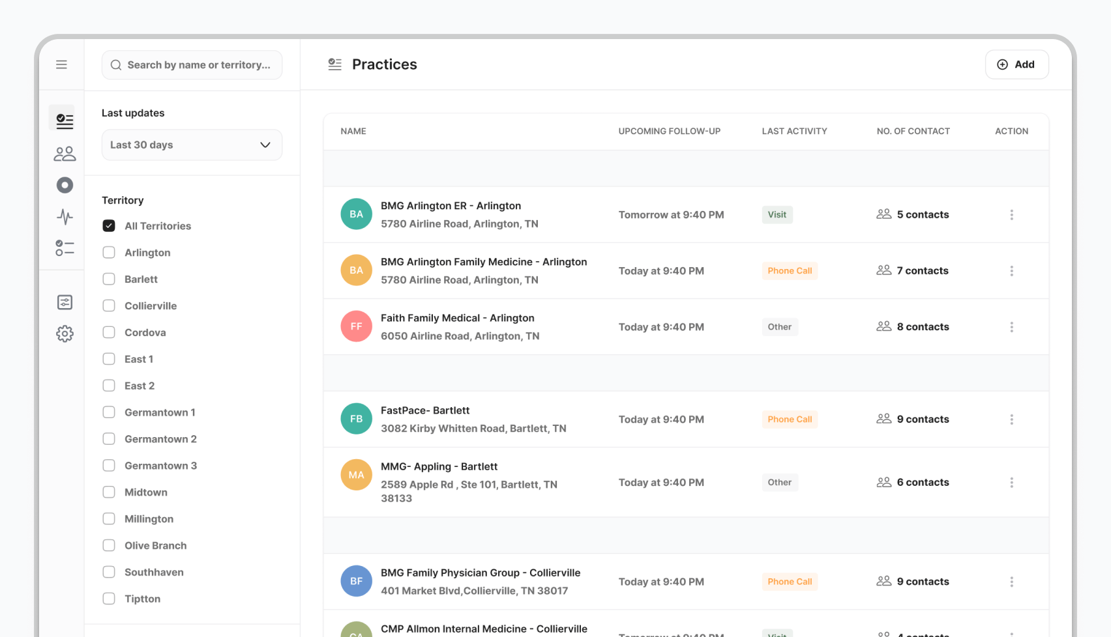1111x637 pixels.
Task: Tick the Southhaven territory checkbox
Action: pyautogui.click(x=109, y=573)
